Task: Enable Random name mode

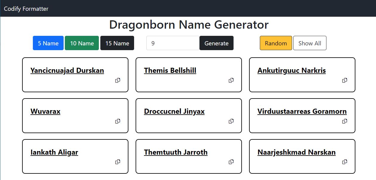Action: pyautogui.click(x=276, y=43)
